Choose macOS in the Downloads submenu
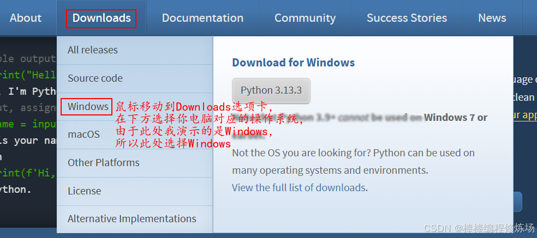The image size is (537, 238). [x=135, y=135]
